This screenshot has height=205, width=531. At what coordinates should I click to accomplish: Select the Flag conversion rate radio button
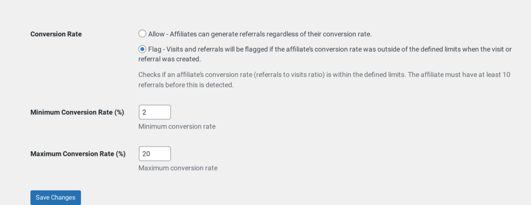(142, 49)
